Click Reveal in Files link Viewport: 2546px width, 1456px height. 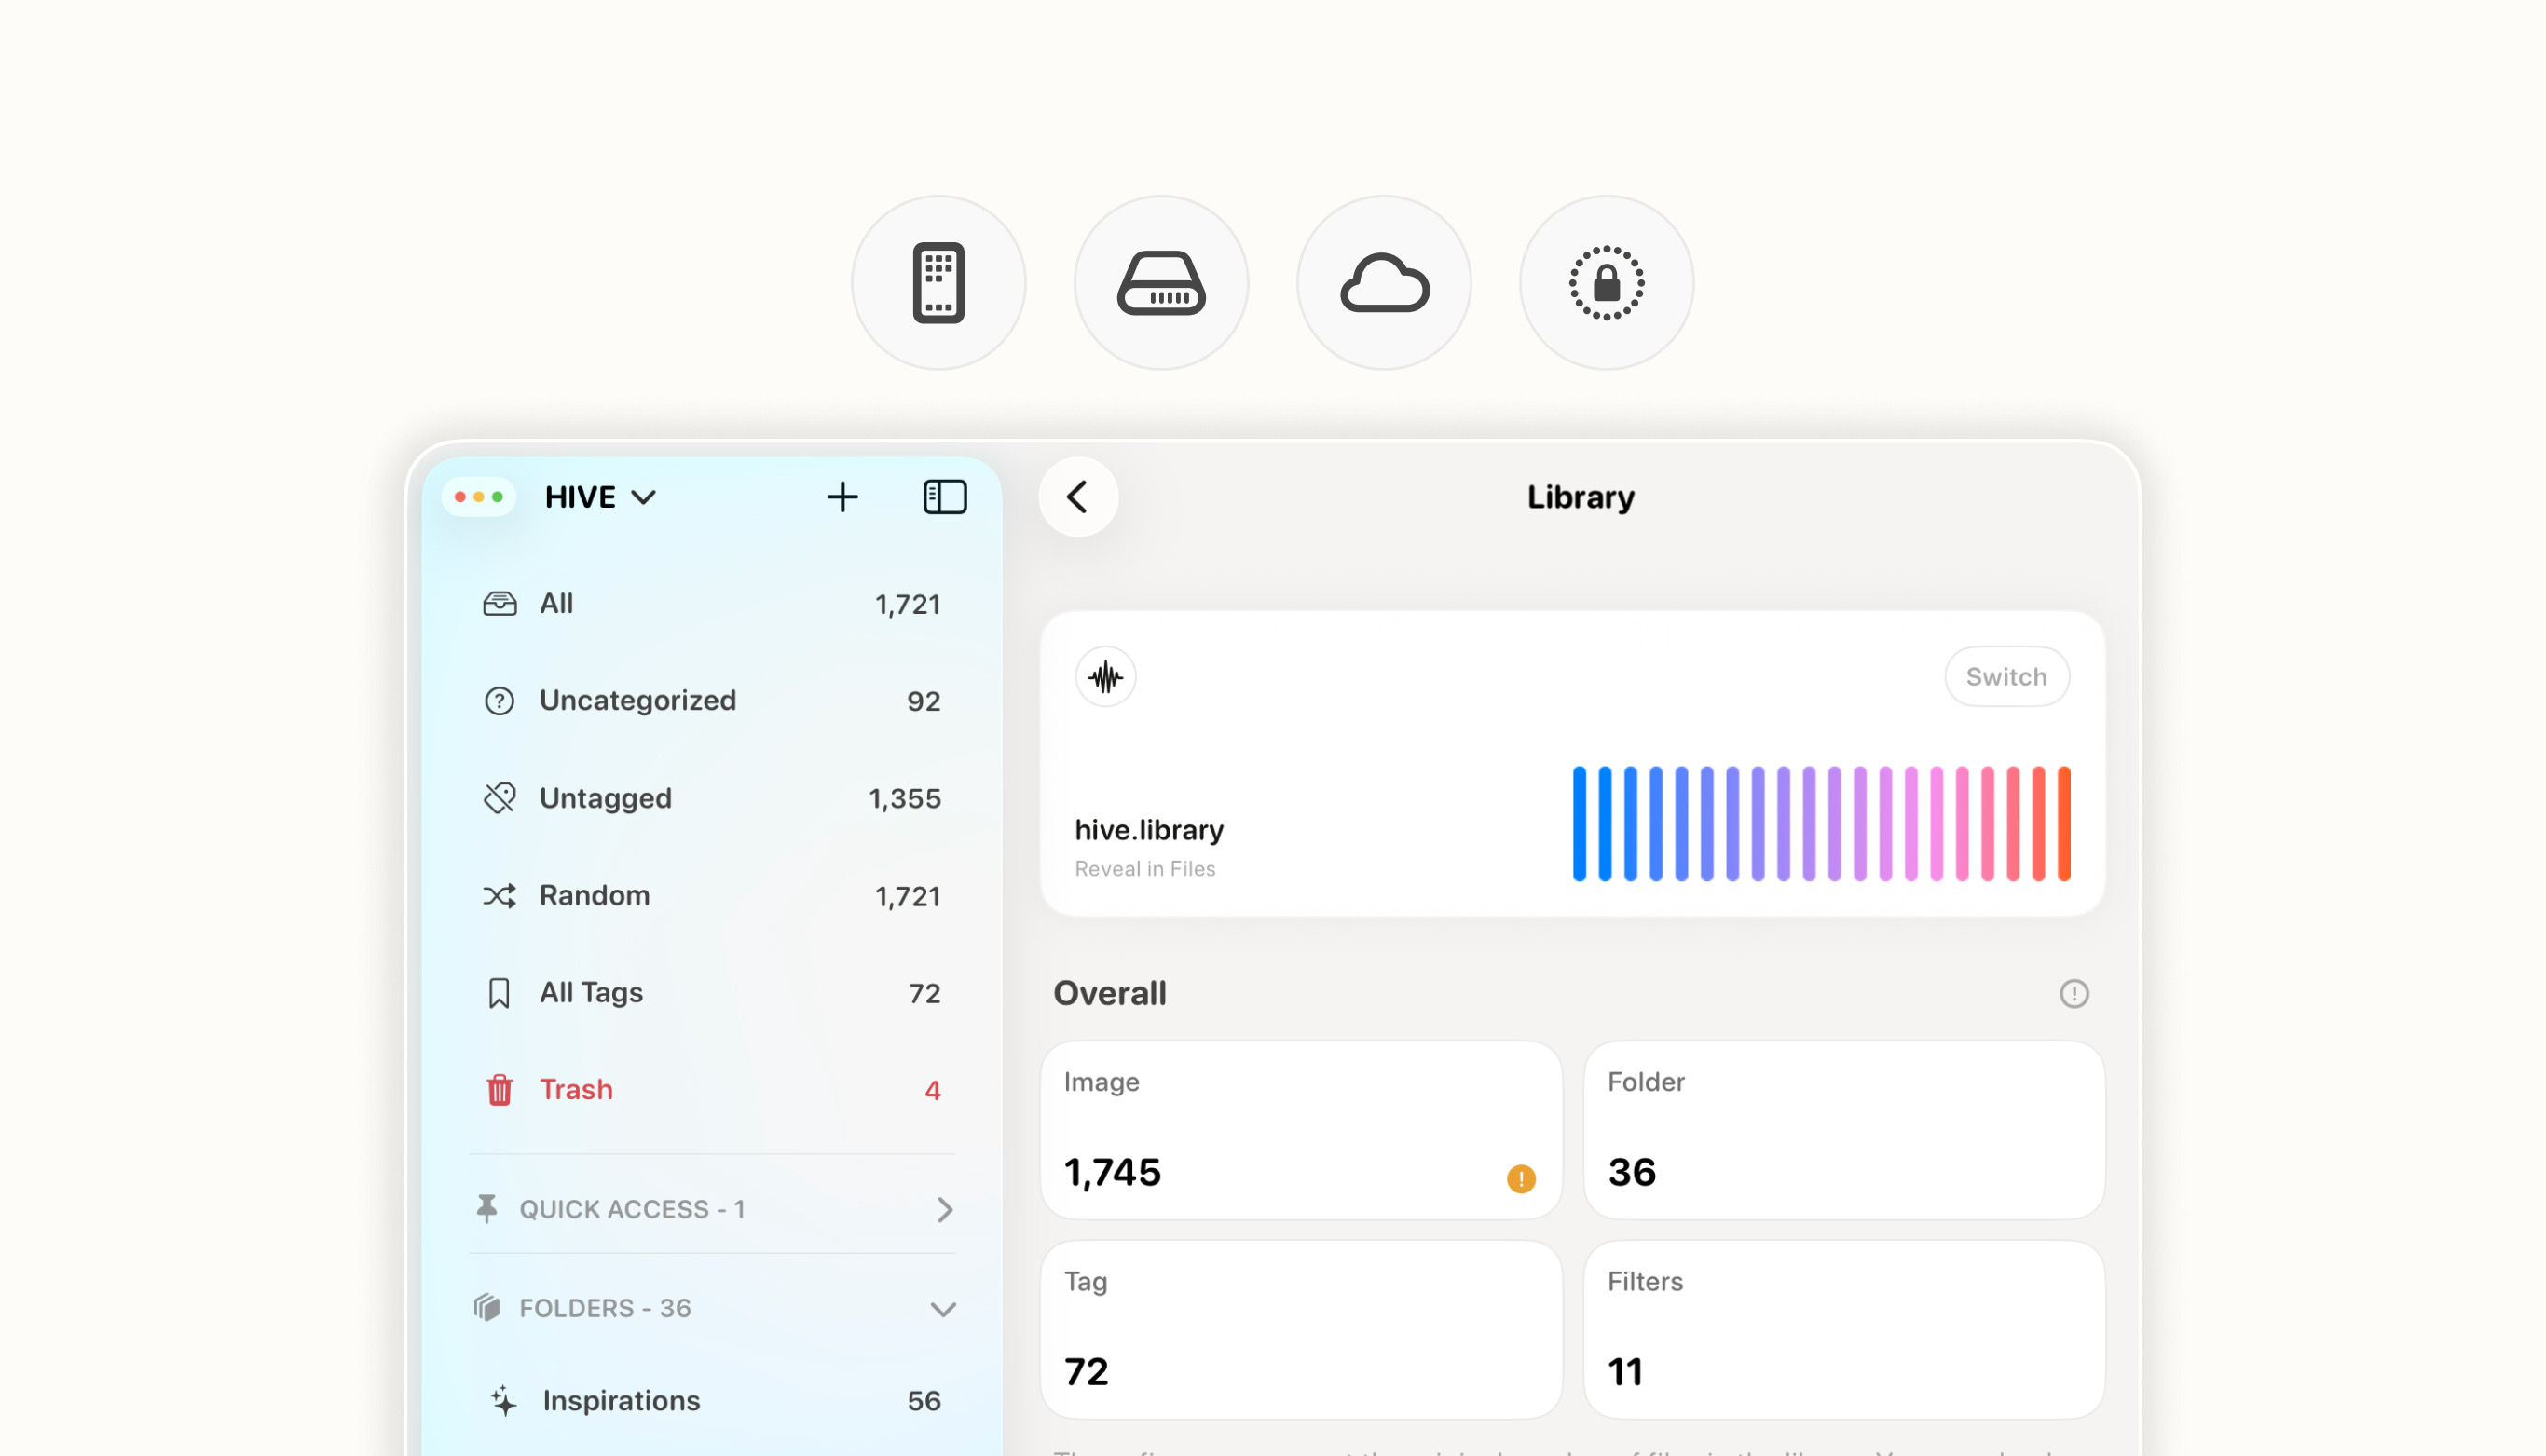tap(1144, 869)
